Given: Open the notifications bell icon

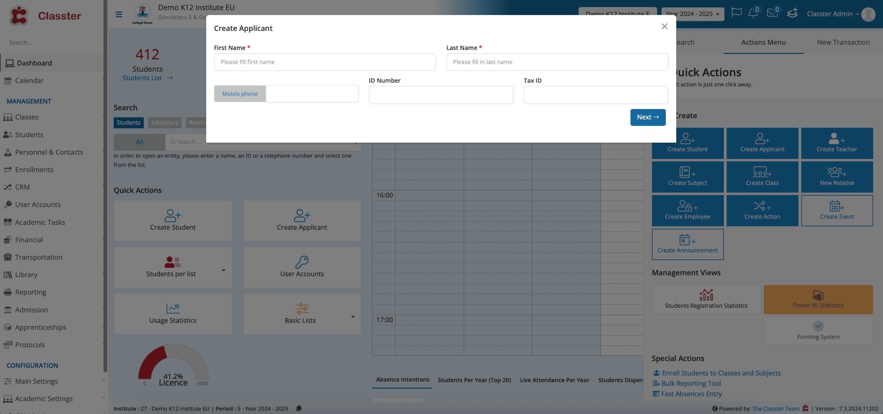Looking at the screenshot, I should [753, 13].
